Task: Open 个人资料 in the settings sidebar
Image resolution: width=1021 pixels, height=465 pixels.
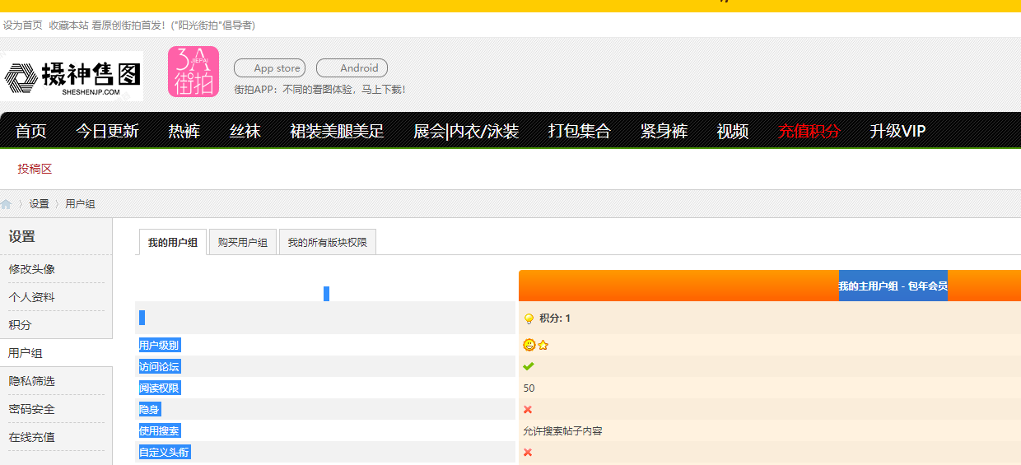Action: click(x=32, y=297)
